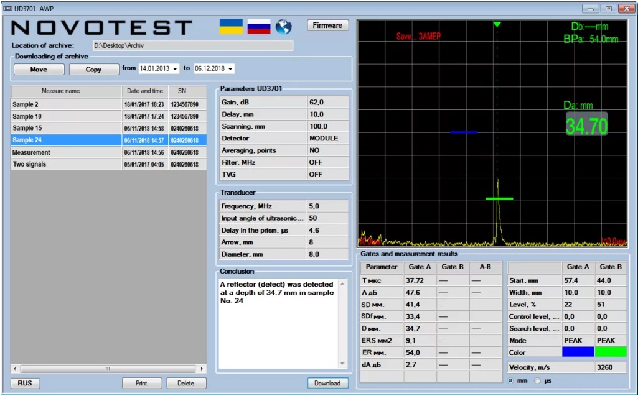Select the globe language icon
Screen dimensions: 638x396
[284, 27]
